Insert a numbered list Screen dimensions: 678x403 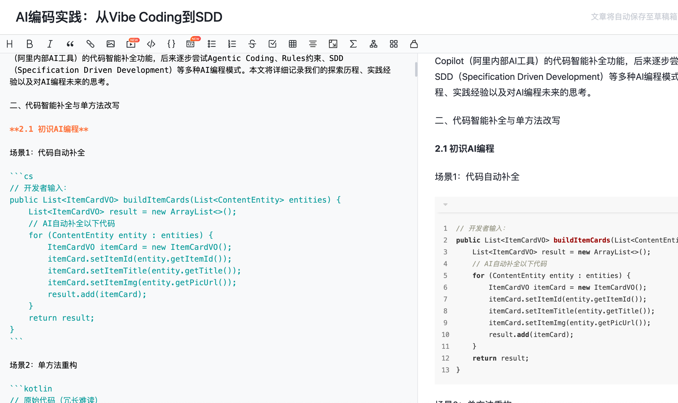coord(232,44)
